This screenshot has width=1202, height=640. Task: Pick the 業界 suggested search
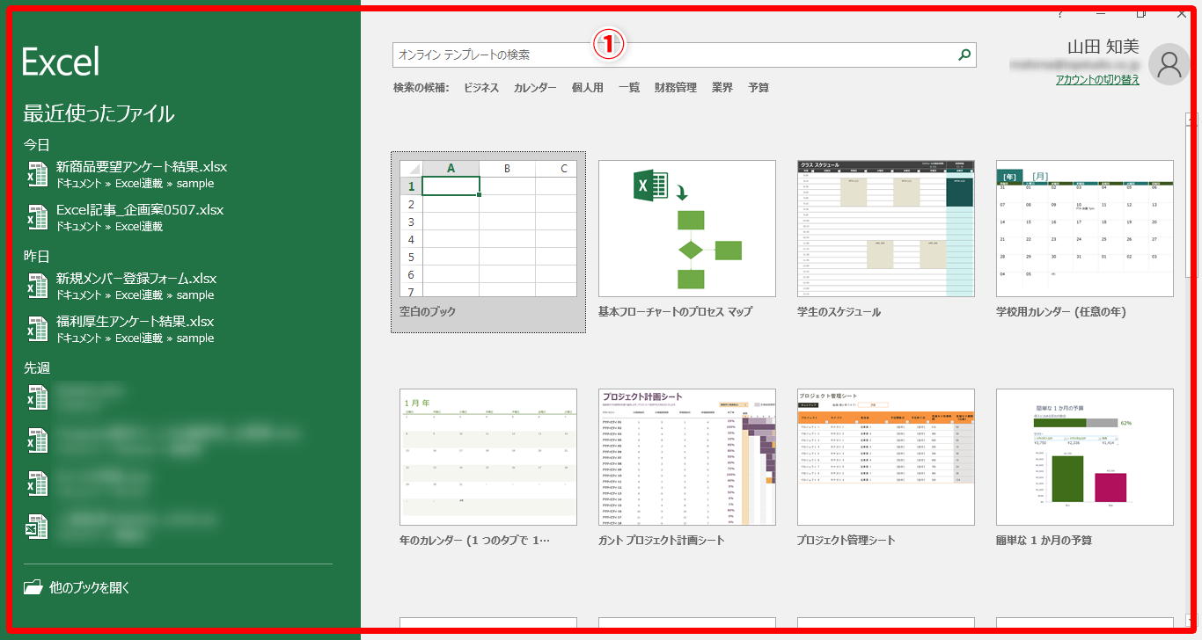pyautogui.click(x=722, y=88)
